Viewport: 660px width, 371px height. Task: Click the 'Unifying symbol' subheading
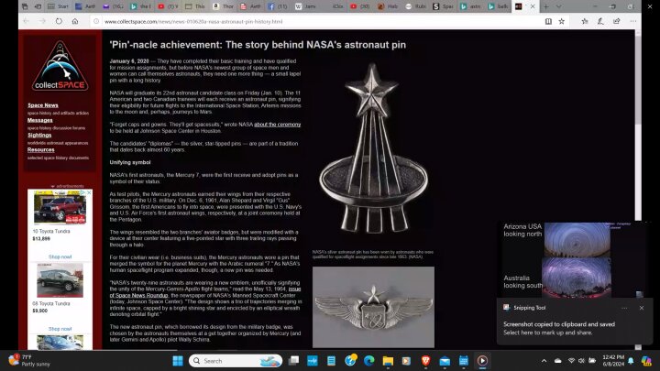pos(130,162)
